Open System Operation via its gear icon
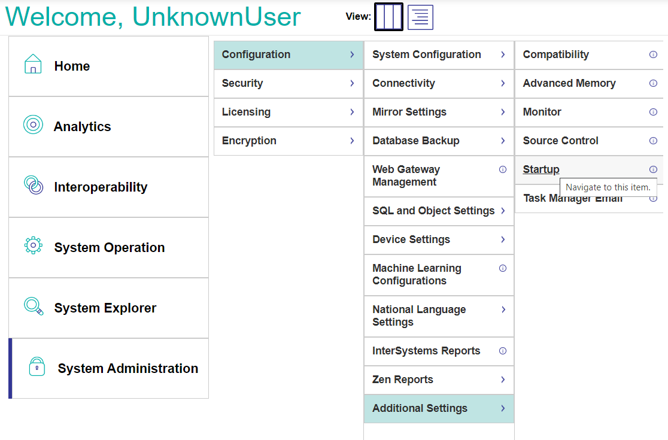Viewport: 668px width, 440px height. click(33, 247)
